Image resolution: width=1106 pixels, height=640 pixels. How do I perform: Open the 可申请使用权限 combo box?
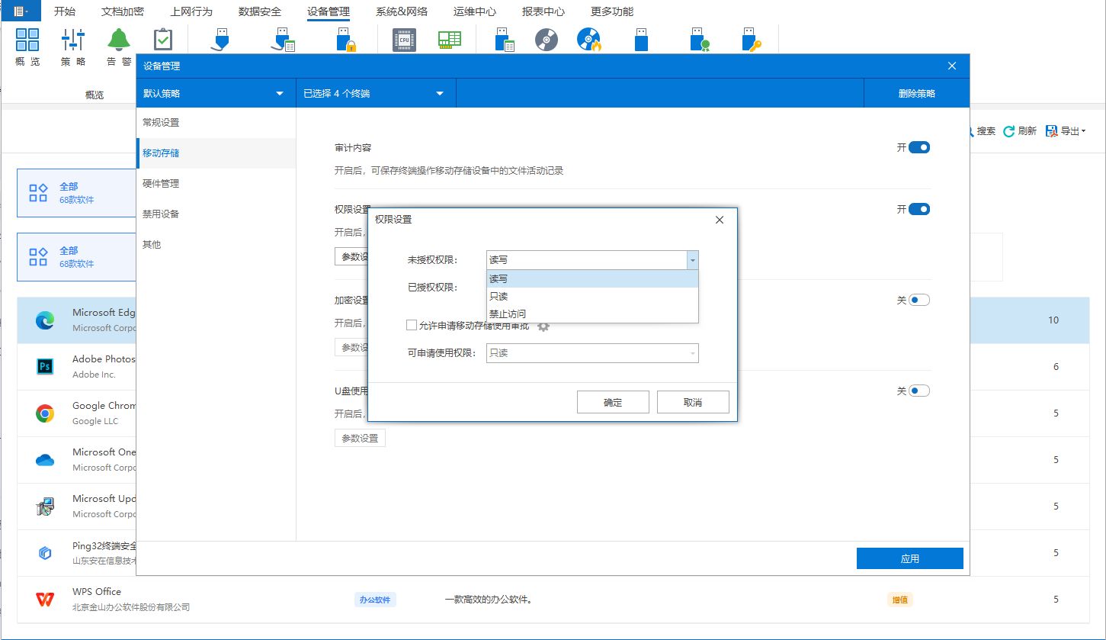click(592, 353)
